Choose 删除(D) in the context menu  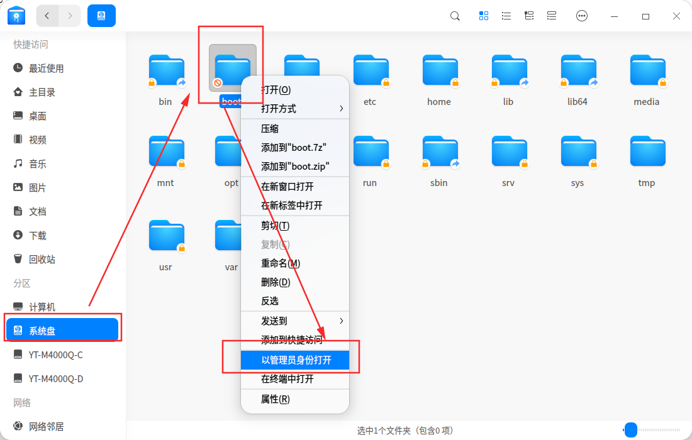point(295,282)
